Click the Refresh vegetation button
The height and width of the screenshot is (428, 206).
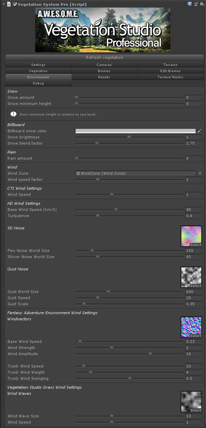pos(105,57)
